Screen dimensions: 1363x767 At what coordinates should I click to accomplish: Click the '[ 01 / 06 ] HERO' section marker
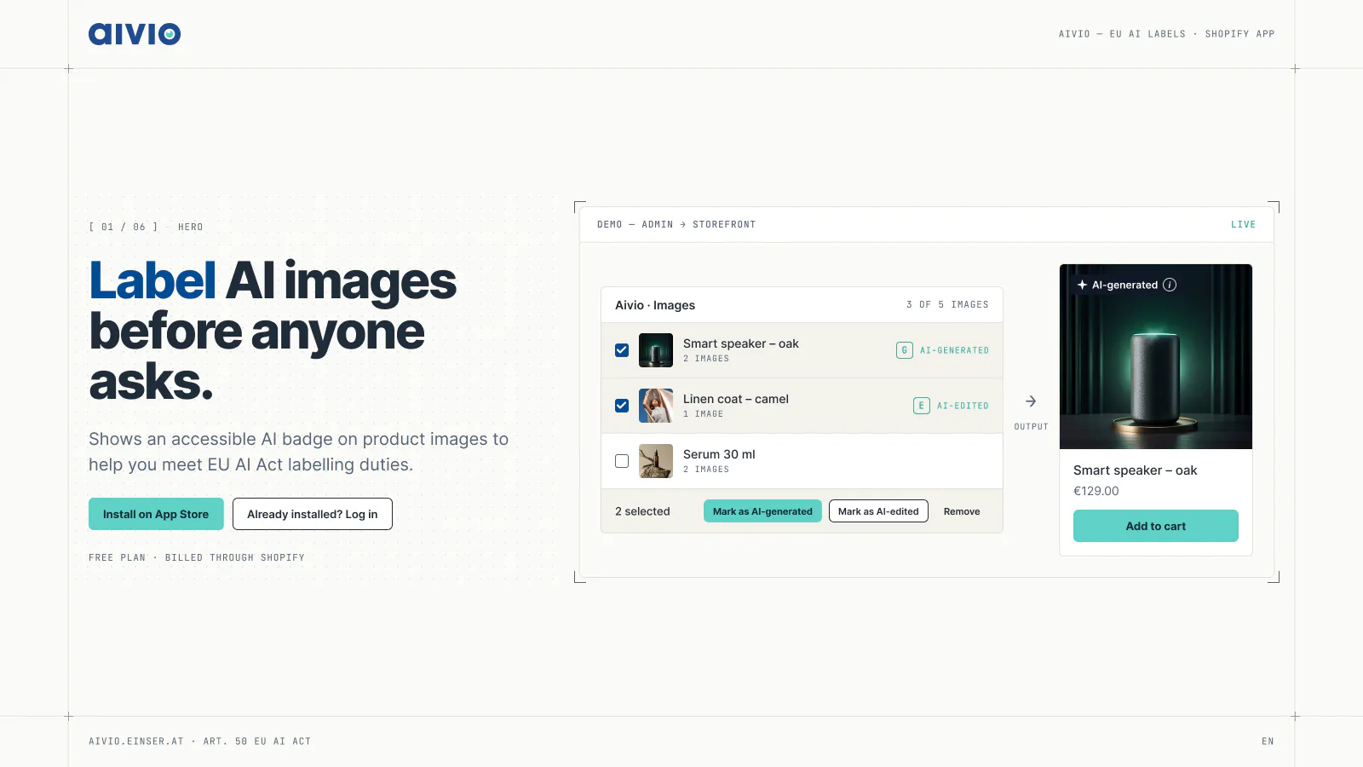[146, 228]
